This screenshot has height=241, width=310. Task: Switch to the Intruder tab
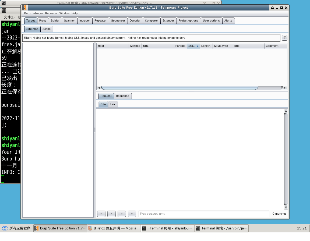coord(84,20)
